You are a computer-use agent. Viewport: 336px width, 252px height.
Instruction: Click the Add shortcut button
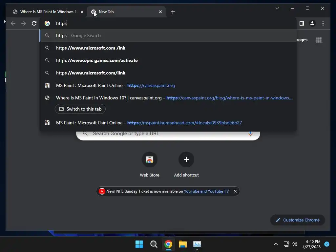click(186, 165)
